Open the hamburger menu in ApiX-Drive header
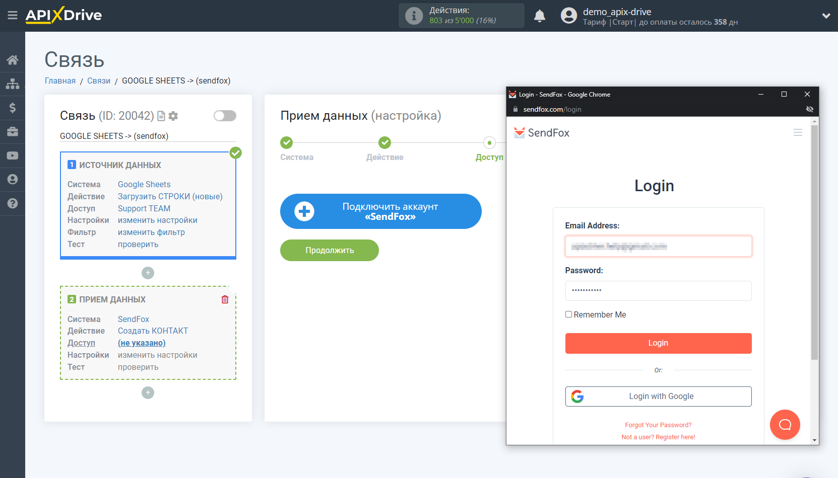 point(13,16)
